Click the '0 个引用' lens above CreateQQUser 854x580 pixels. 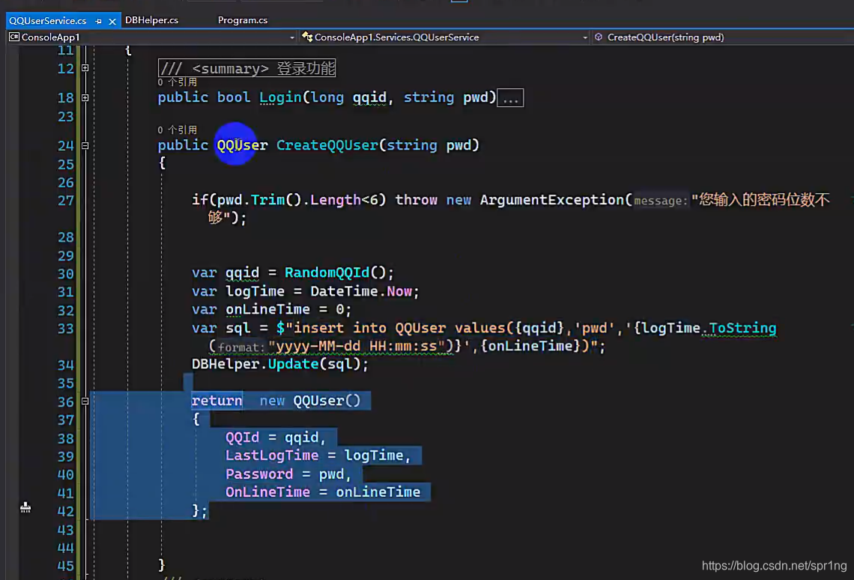[178, 130]
